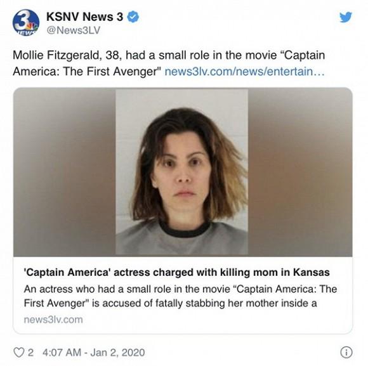368x366 pixels.
Task: Click 'America: The First Avenger' in tweet text
Action: 86,72
